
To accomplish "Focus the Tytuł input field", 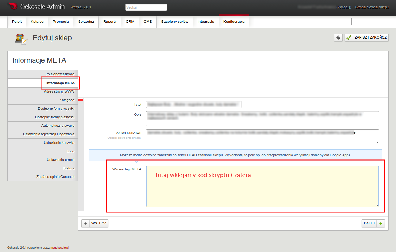I will [193, 104].
